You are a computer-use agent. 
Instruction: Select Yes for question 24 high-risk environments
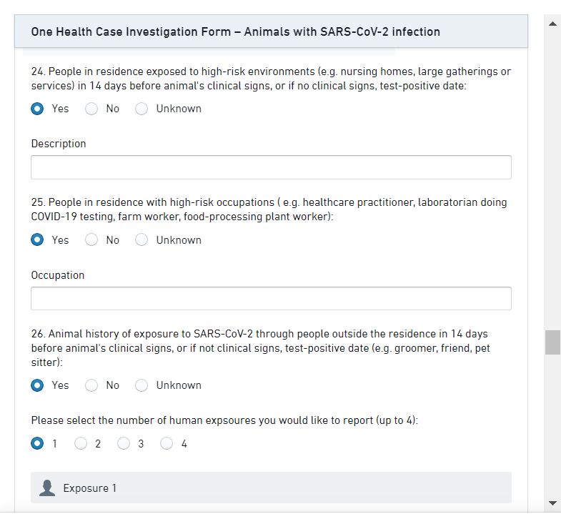pos(37,109)
